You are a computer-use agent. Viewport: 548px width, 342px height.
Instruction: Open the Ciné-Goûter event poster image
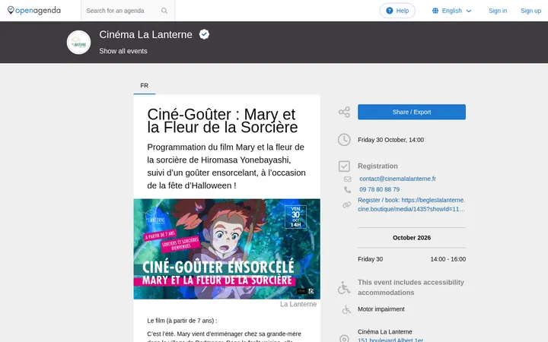tap(227, 249)
